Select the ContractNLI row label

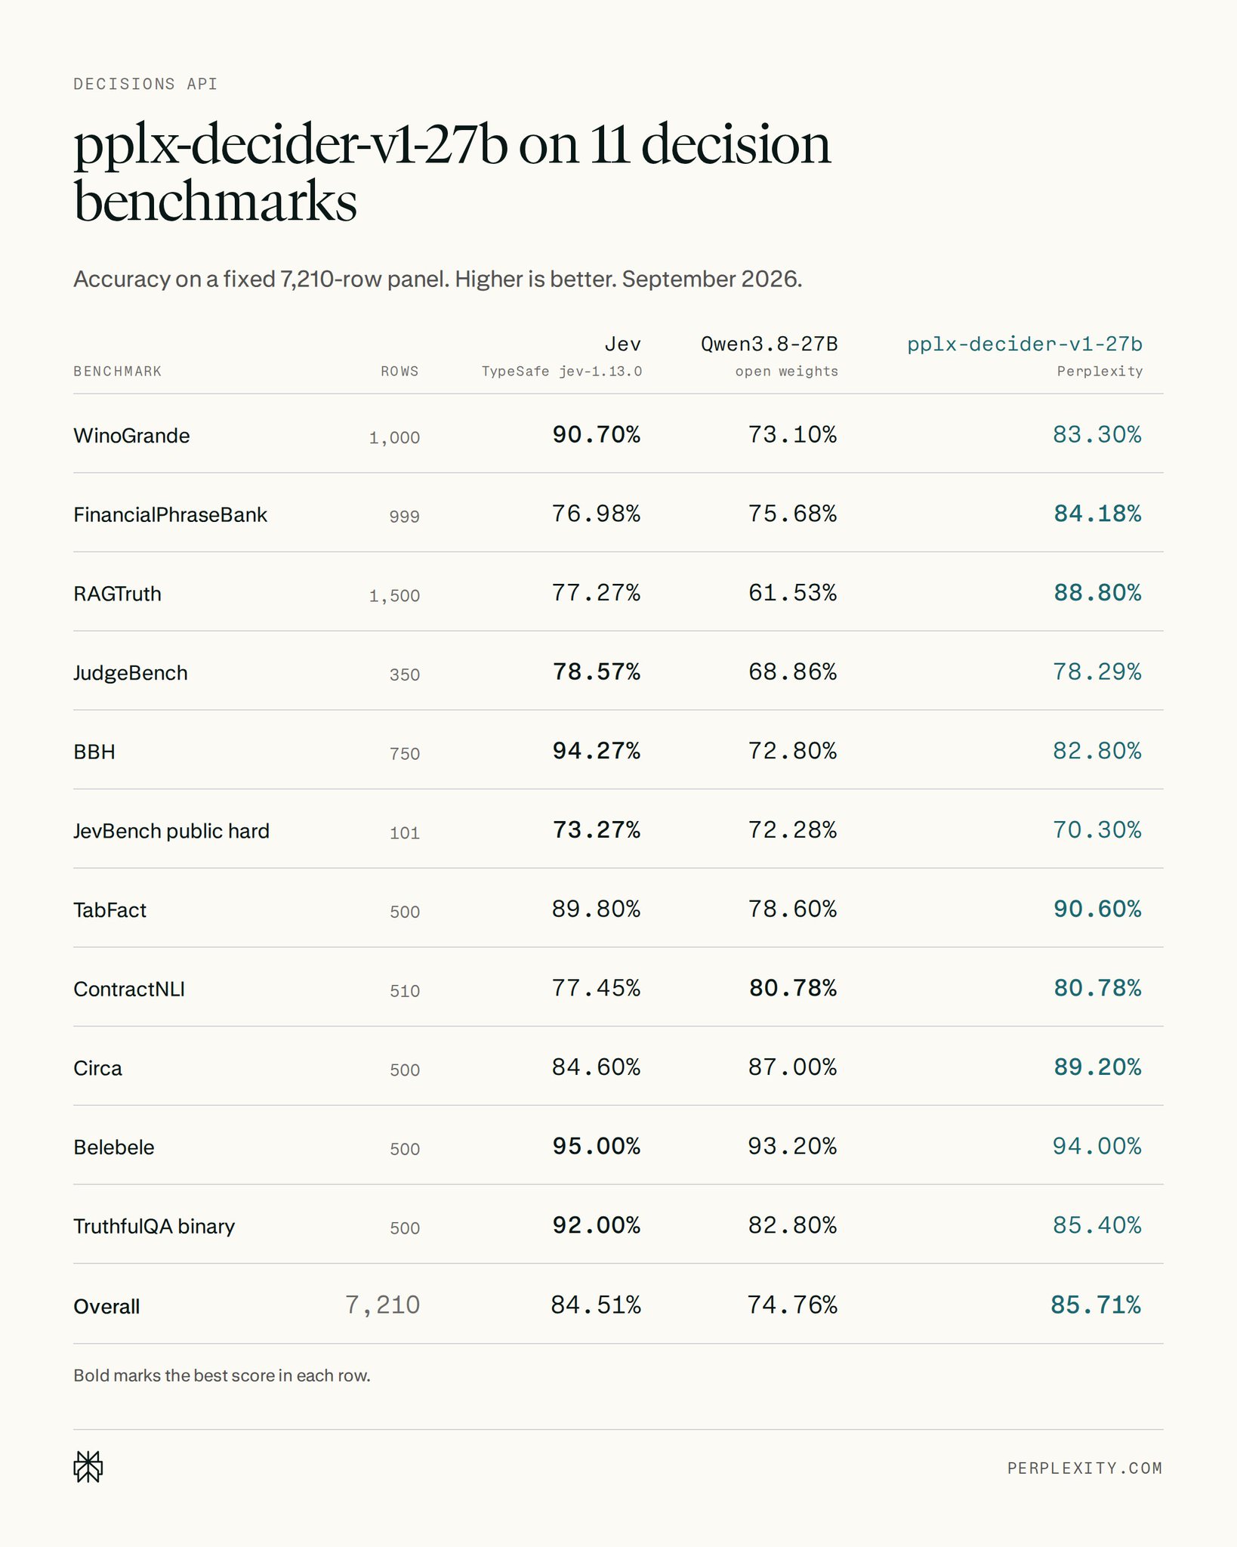point(129,990)
